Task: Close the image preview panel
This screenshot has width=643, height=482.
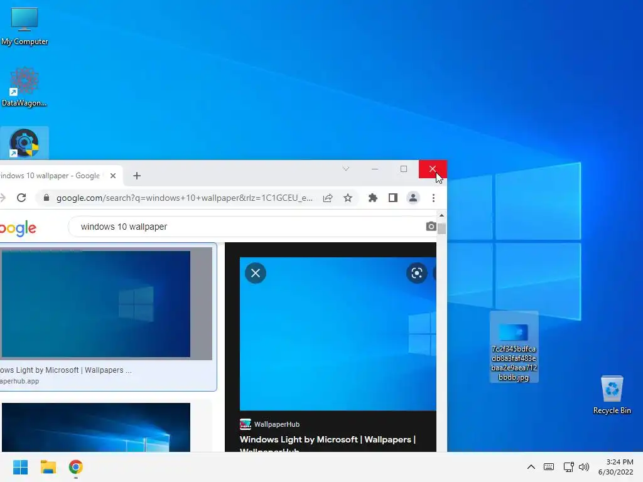Action: click(256, 273)
